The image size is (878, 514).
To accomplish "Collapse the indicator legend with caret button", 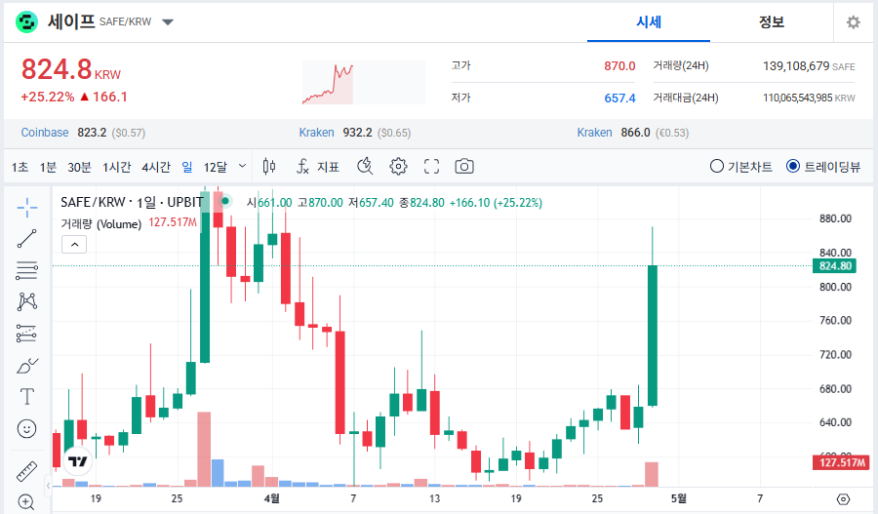I will pos(74,245).
